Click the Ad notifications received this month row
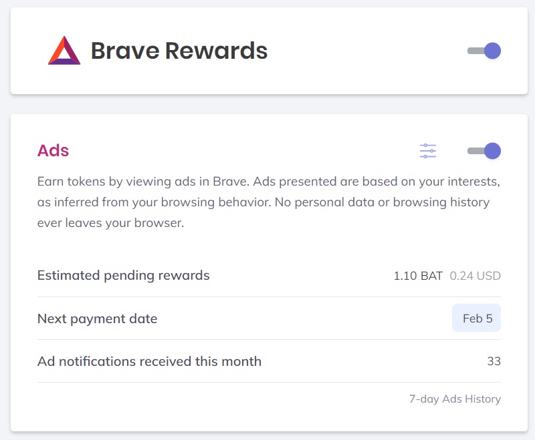Image resolution: width=535 pixels, height=440 pixels. click(x=269, y=361)
